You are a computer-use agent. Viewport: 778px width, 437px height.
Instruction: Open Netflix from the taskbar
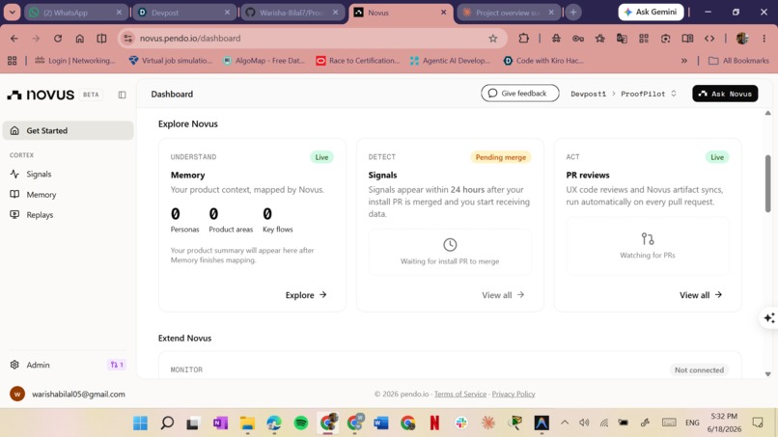click(434, 423)
